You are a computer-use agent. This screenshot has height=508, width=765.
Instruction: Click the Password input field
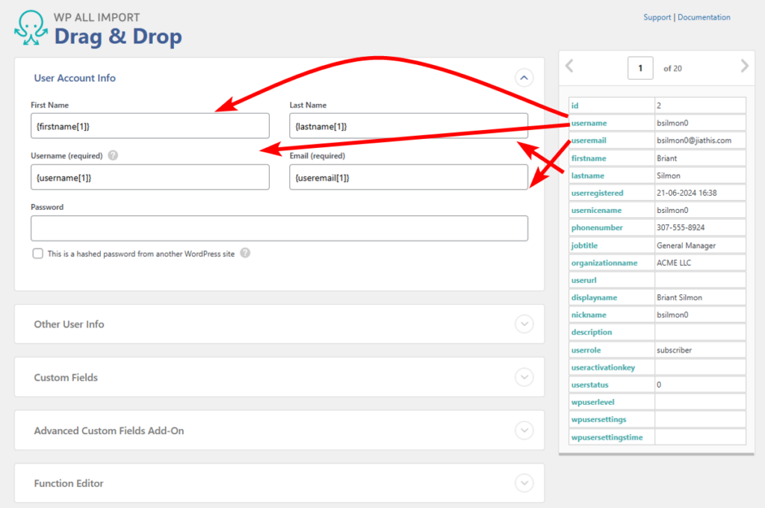point(279,228)
